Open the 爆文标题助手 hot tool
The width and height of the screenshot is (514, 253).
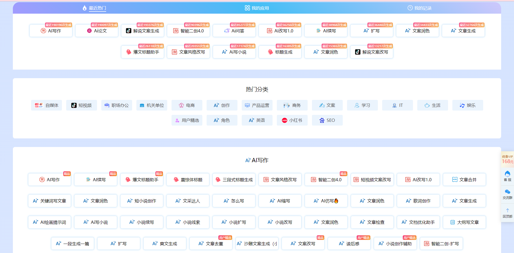[x=143, y=52]
